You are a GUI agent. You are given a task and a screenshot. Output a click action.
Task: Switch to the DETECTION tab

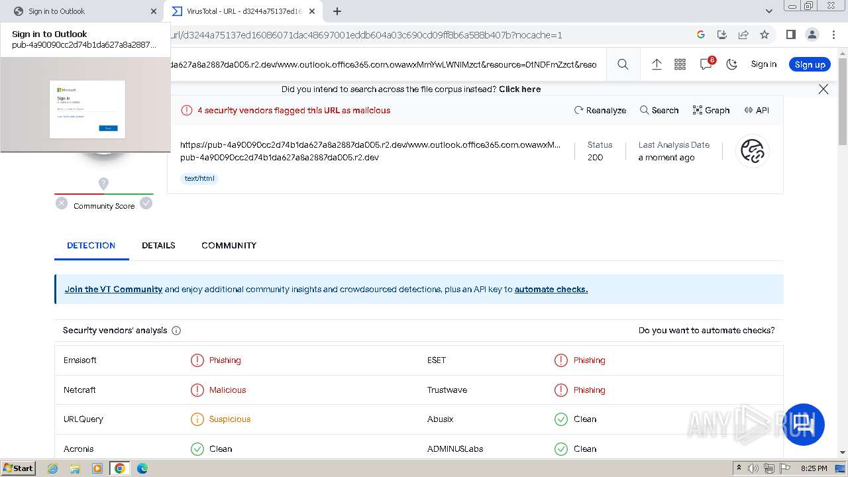pyautogui.click(x=91, y=245)
